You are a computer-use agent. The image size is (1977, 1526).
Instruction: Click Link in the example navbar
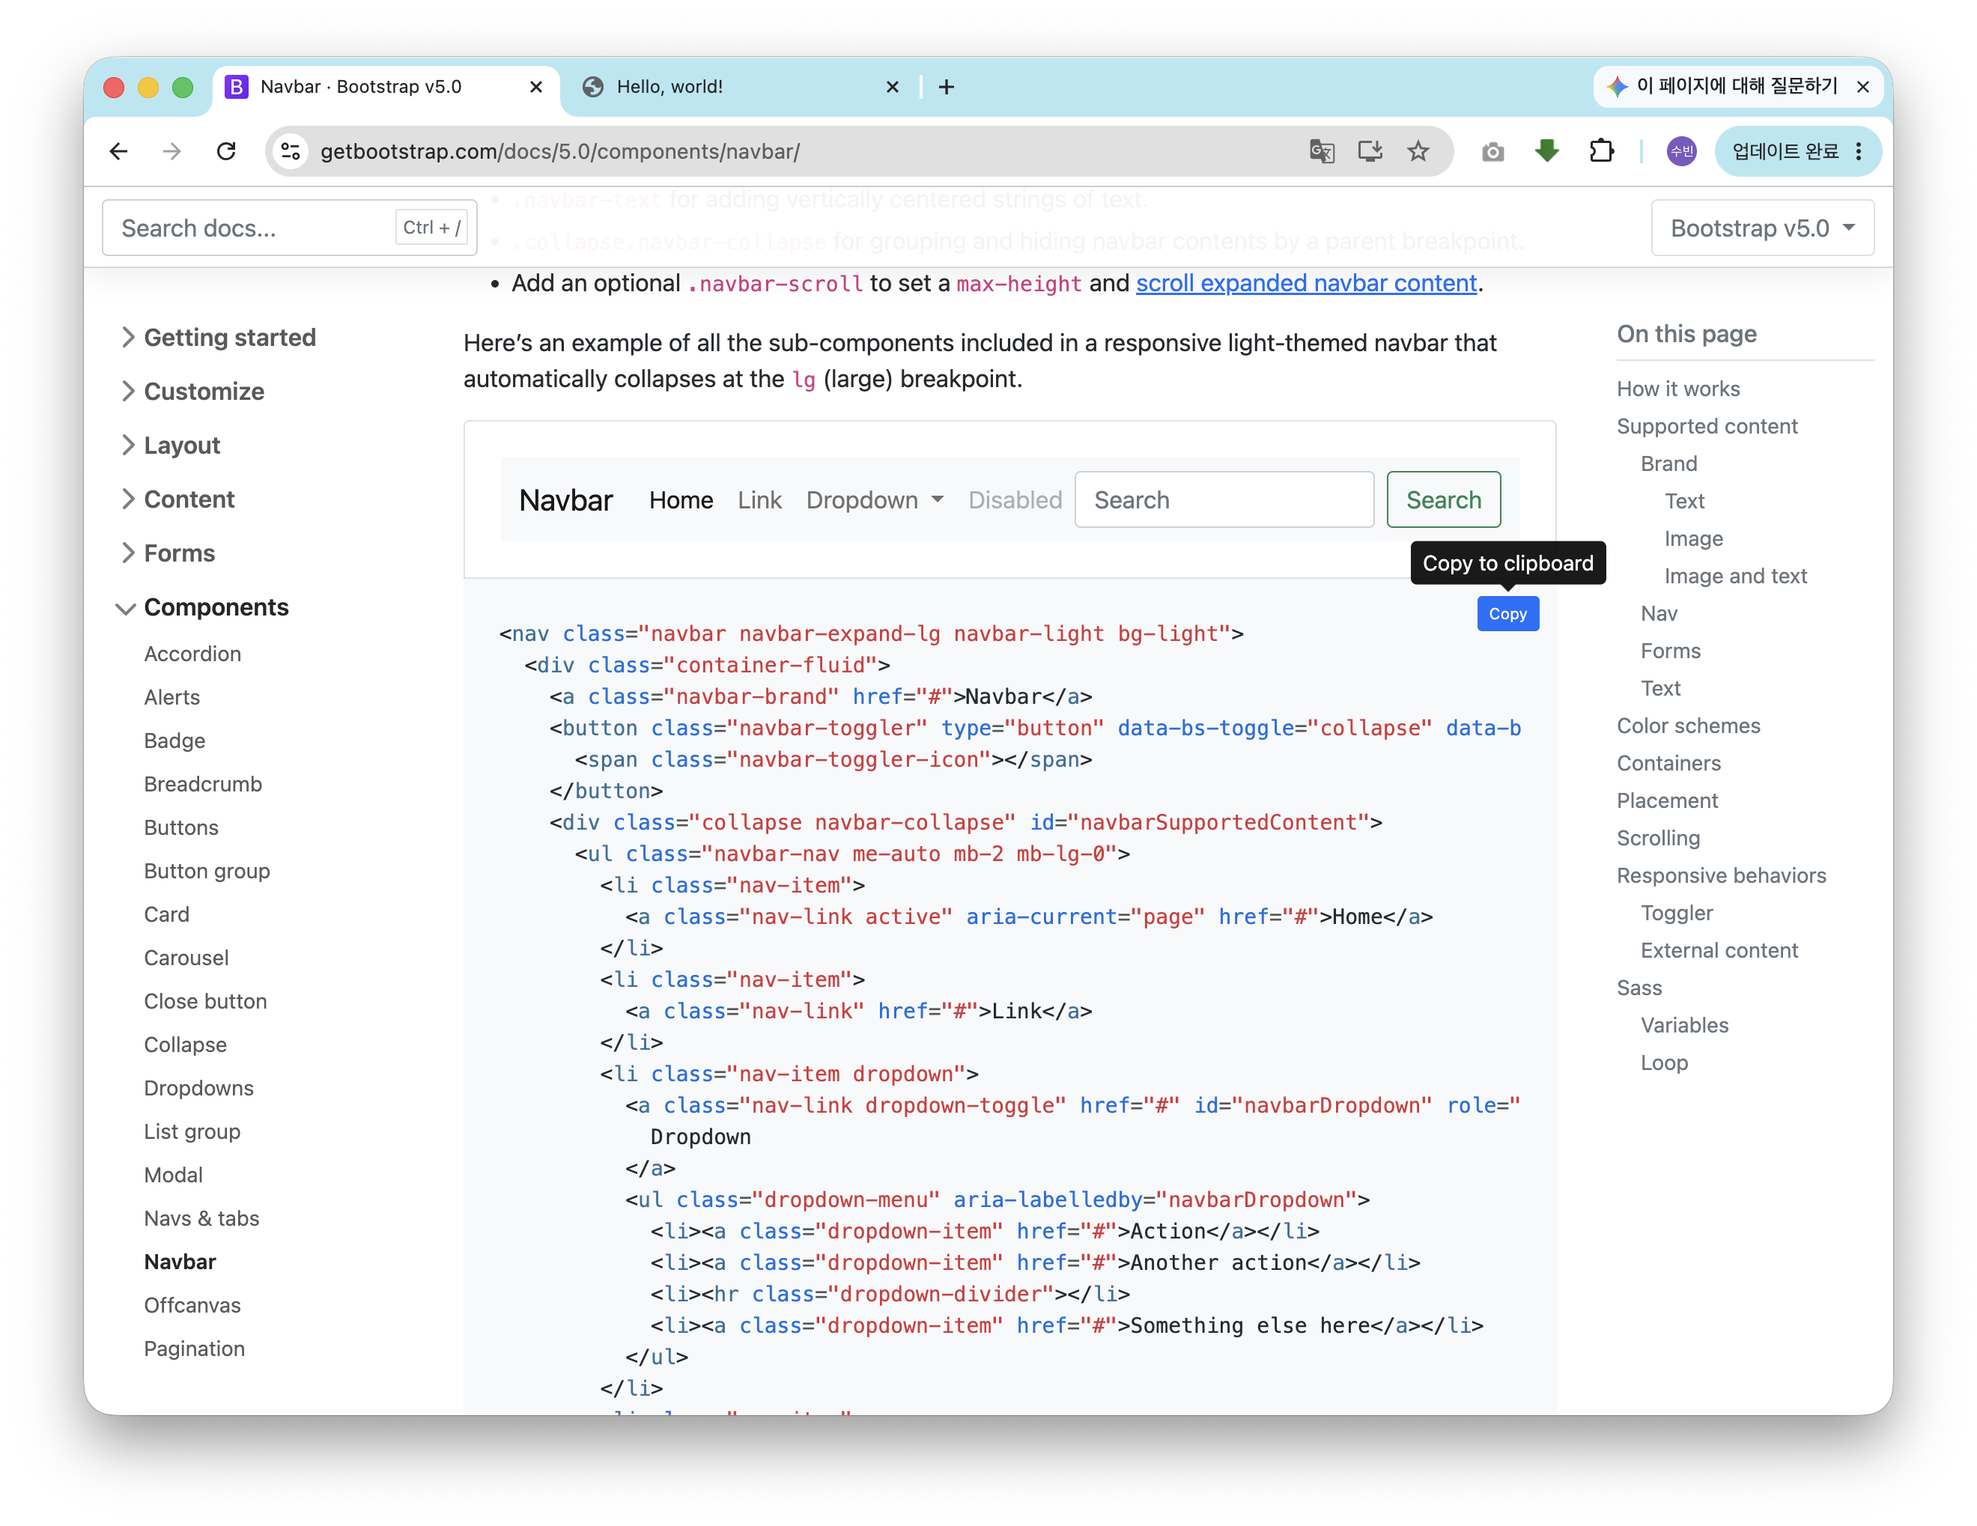click(759, 500)
